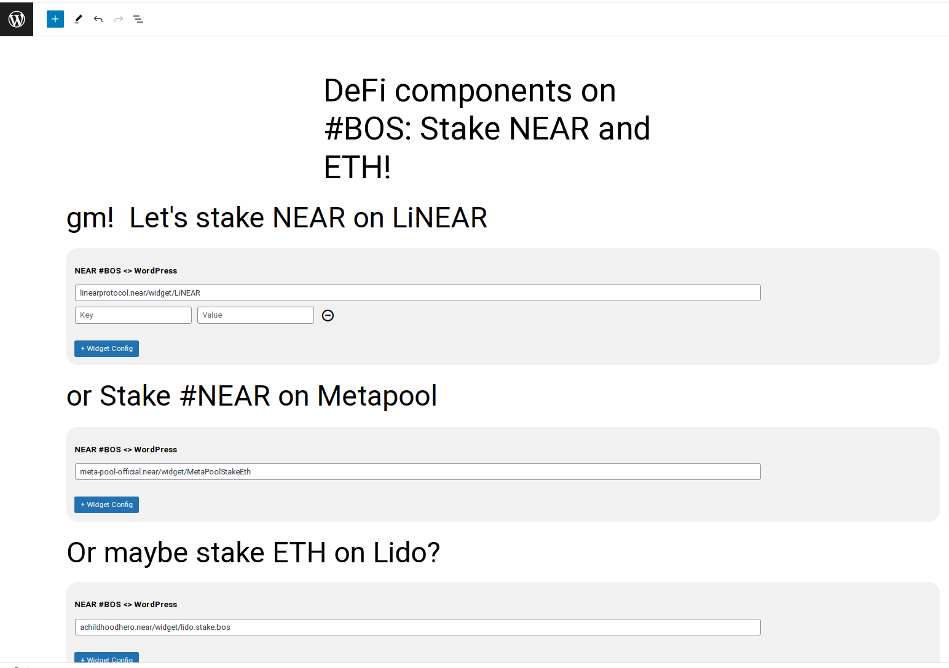This screenshot has width=949, height=668.
Task: Click the WordPress logo icon
Action: click(x=17, y=19)
